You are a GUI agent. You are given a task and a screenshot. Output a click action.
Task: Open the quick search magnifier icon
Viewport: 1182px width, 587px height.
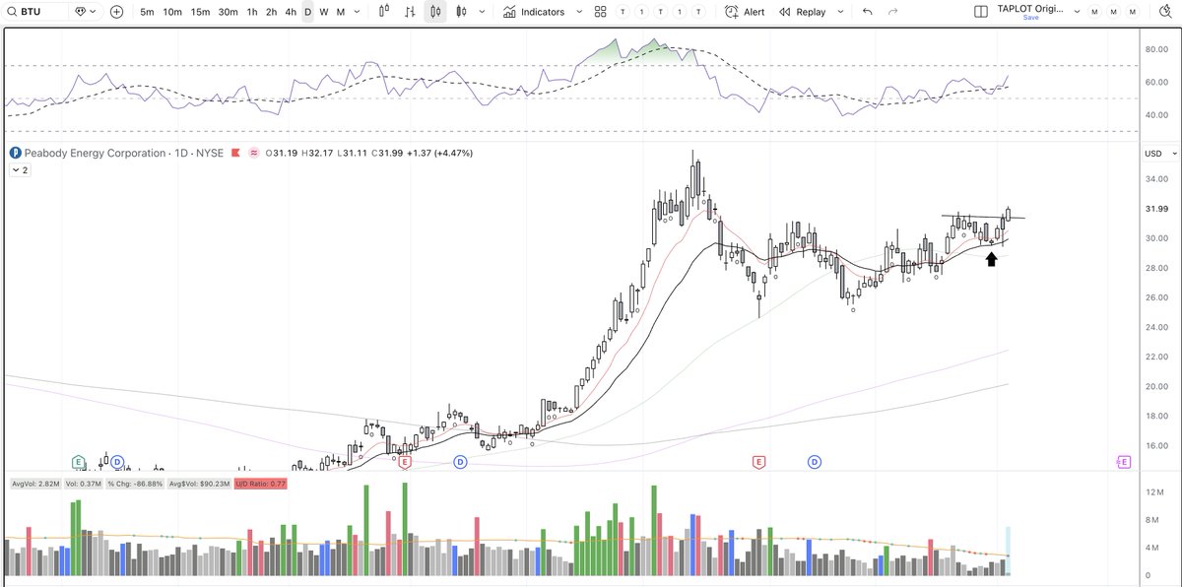[1166, 12]
